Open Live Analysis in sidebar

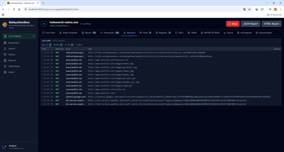point(19,36)
